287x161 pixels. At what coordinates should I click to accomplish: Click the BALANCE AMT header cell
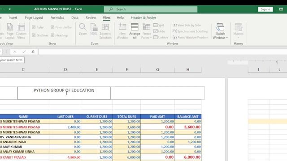coord(188,116)
